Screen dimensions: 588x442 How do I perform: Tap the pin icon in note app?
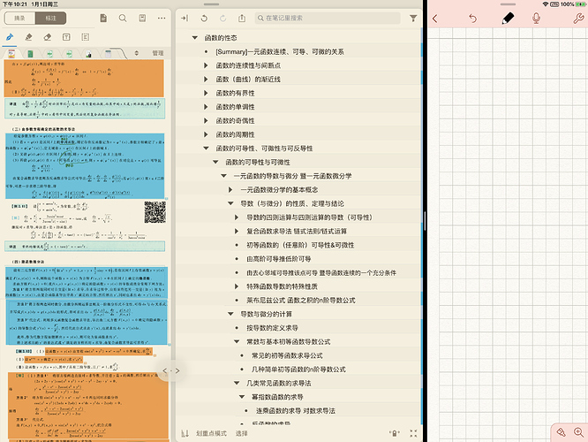tap(561, 432)
